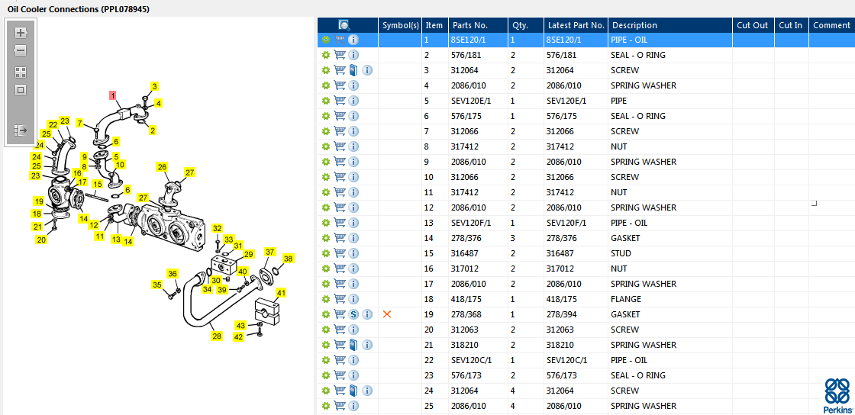The height and width of the screenshot is (415, 855).
Task: Add item 8 NUT 317412 to cart
Action: (340, 146)
